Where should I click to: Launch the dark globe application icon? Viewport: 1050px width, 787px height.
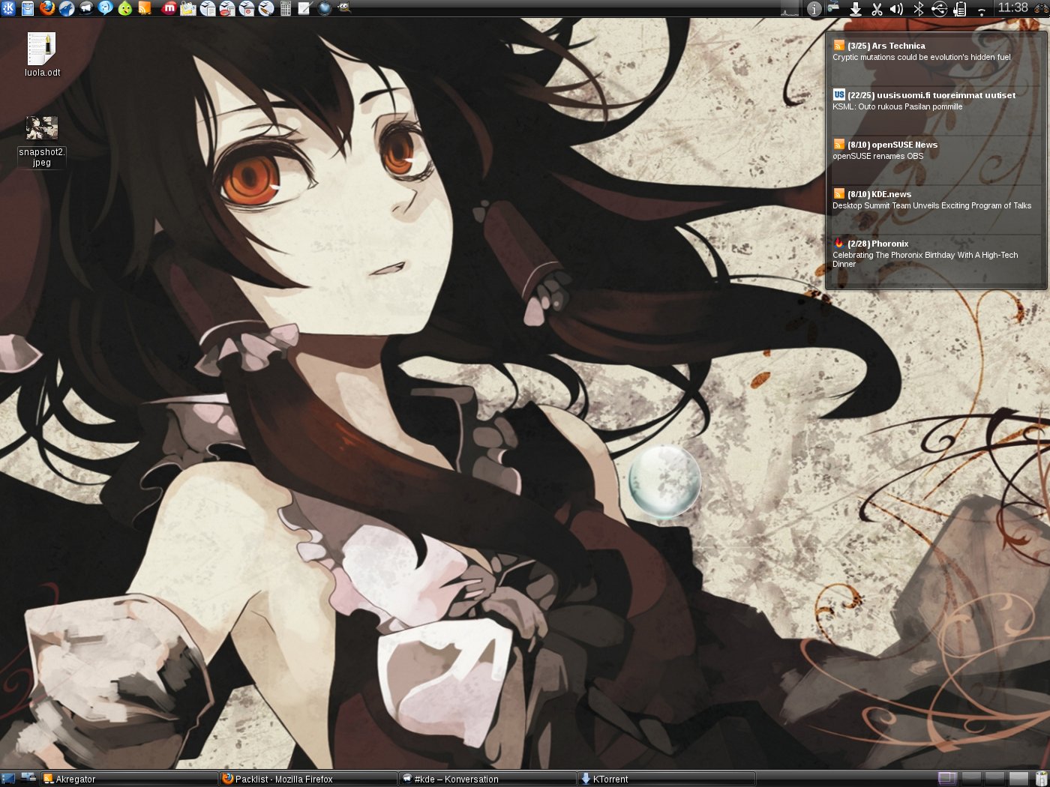point(325,8)
